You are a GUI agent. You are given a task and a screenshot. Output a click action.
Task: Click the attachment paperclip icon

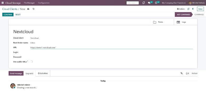pos(181,74)
